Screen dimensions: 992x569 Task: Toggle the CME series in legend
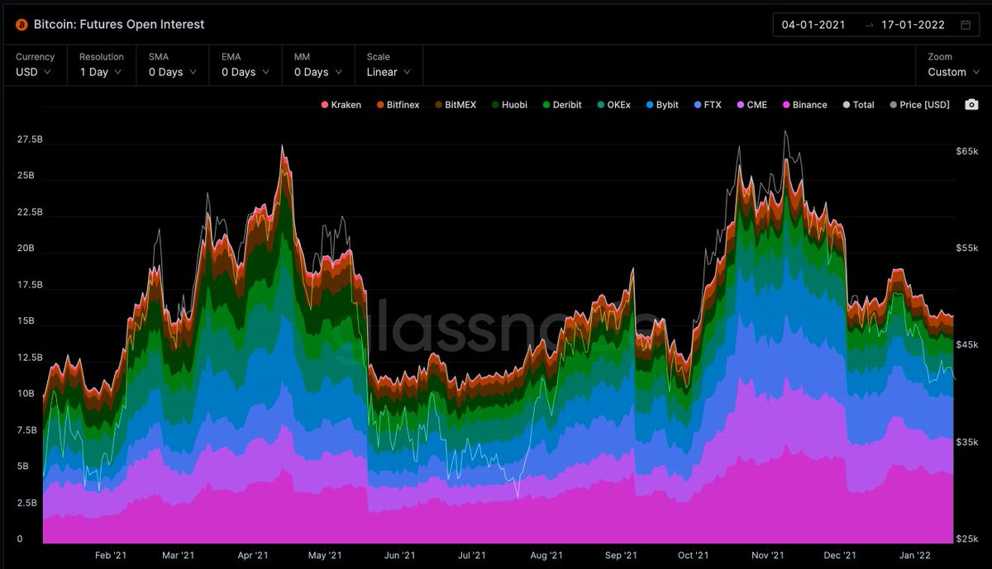[751, 105]
